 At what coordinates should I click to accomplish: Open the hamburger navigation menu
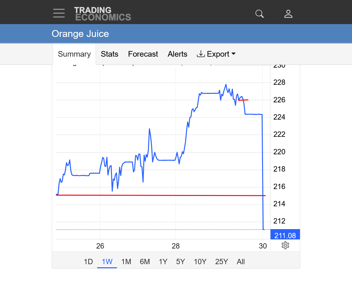click(x=59, y=13)
